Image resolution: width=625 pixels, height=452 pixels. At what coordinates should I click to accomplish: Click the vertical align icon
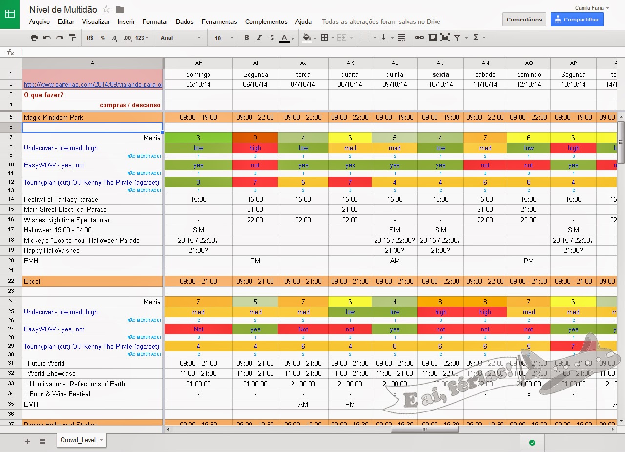coord(384,38)
